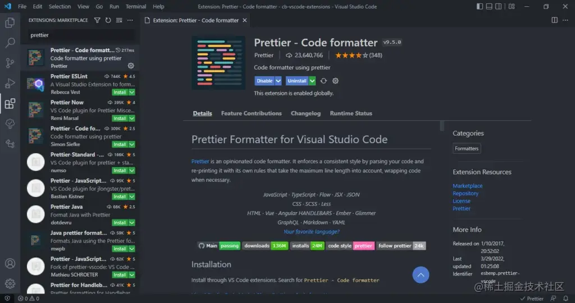Screen dimensions: 575x303
Task: Open the Search view in activity bar
Action: (10, 43)
